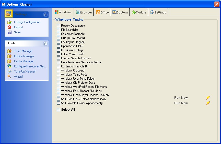
Task: Check Windows MediaPlayer Recent File Menu
Action: click(59, 95)
